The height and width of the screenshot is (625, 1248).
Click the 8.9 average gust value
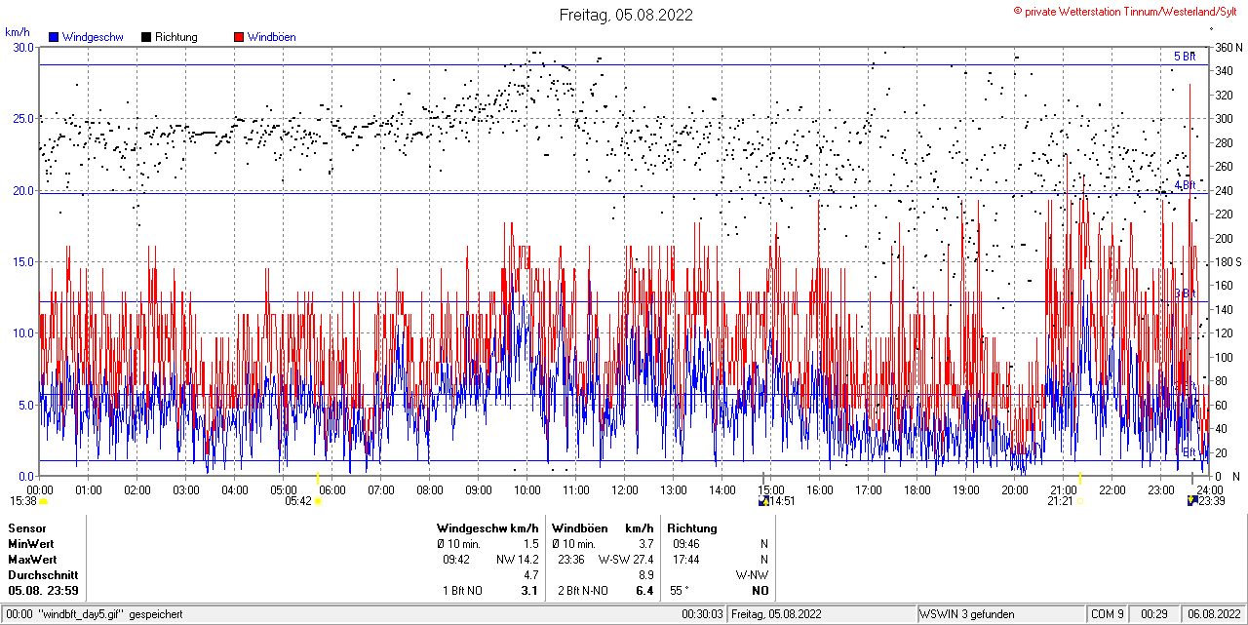(x=646, y=575)
